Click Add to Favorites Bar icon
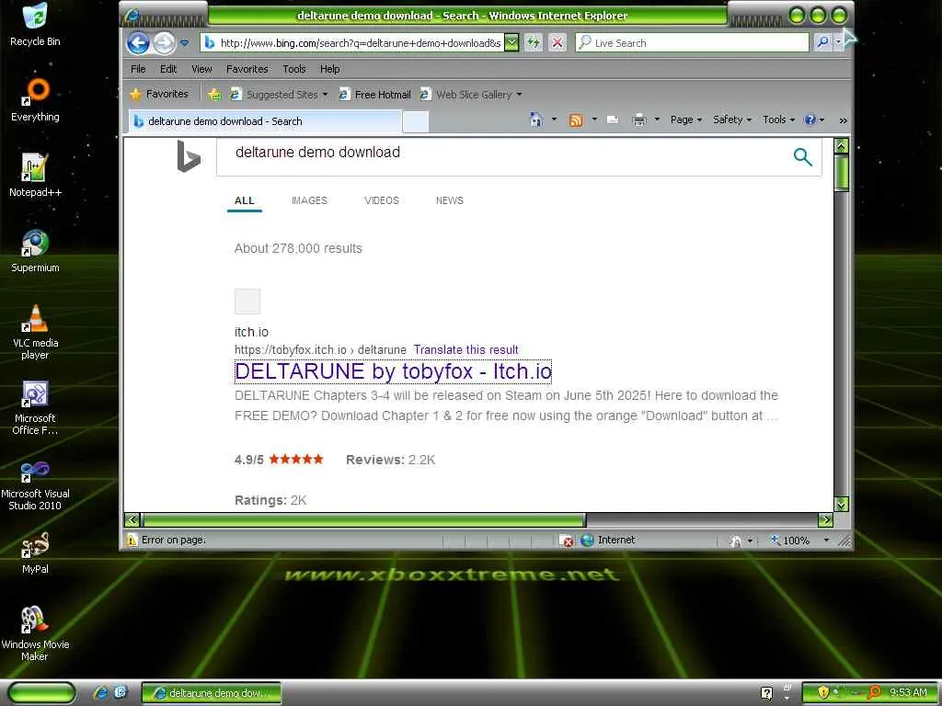 pyautogui.click(x=214, y=95)
